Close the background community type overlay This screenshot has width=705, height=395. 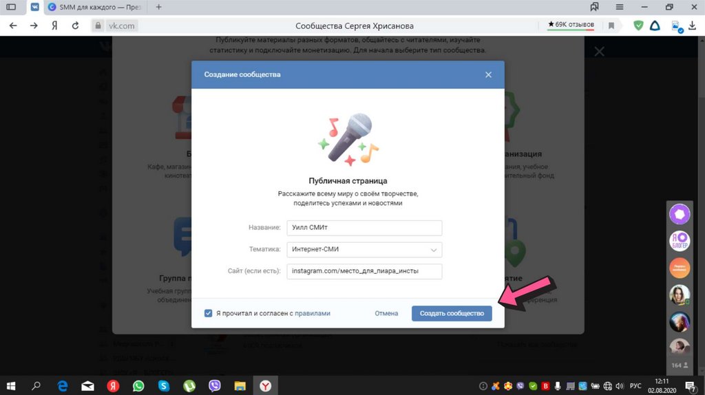coord(599,51)
